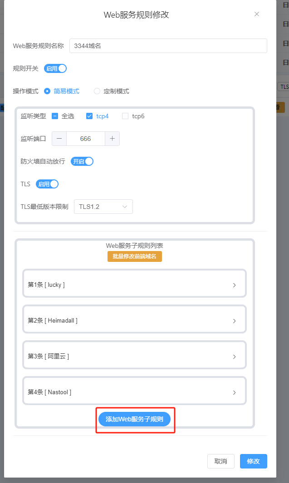
Task: Expand the 第1条 lucky sub-rule chevron
Action: tap(234, 285)
